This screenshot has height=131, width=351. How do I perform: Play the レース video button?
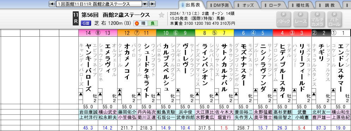click(301, 19)
